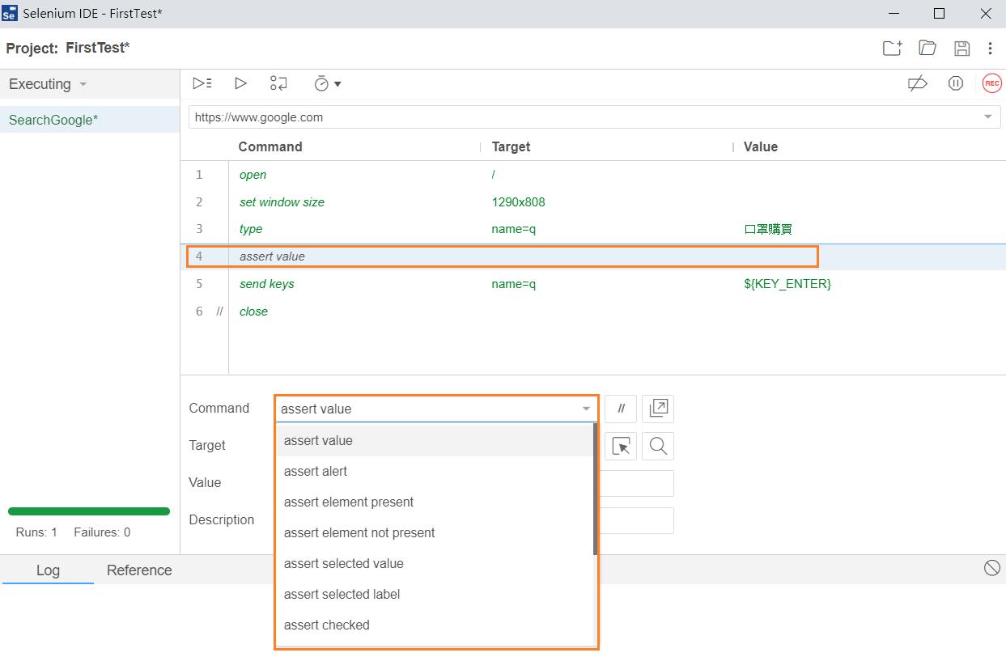Collapse the Command combo box arrow
Image resolution: width=1006 pixels, height=657 pixels.
[x=587, y=409]
